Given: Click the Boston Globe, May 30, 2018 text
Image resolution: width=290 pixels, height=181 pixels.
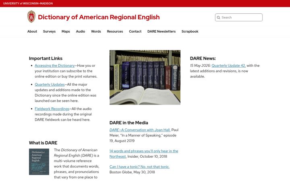Looking at the screenshot, I should coord(132,172).
